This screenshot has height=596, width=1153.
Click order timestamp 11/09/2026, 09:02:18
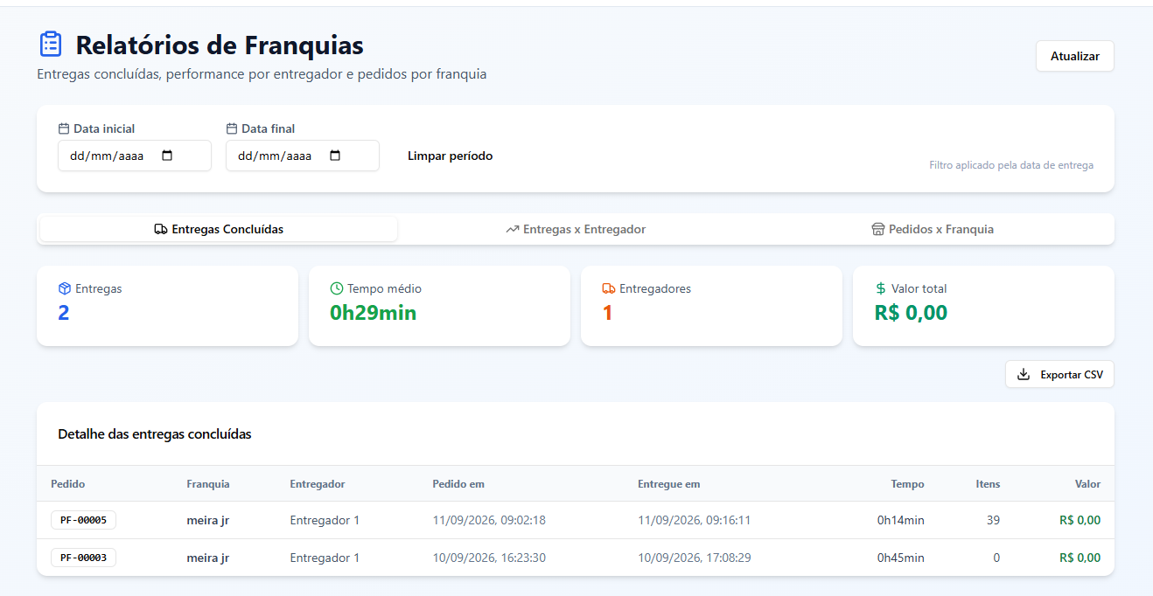[489, 520]
